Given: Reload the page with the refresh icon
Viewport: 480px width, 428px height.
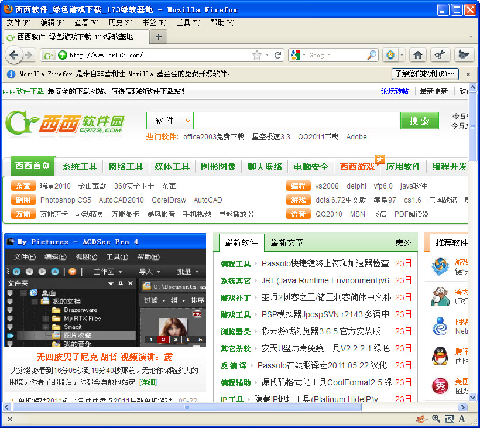Looking at the screenshot, I should point(278,55).
